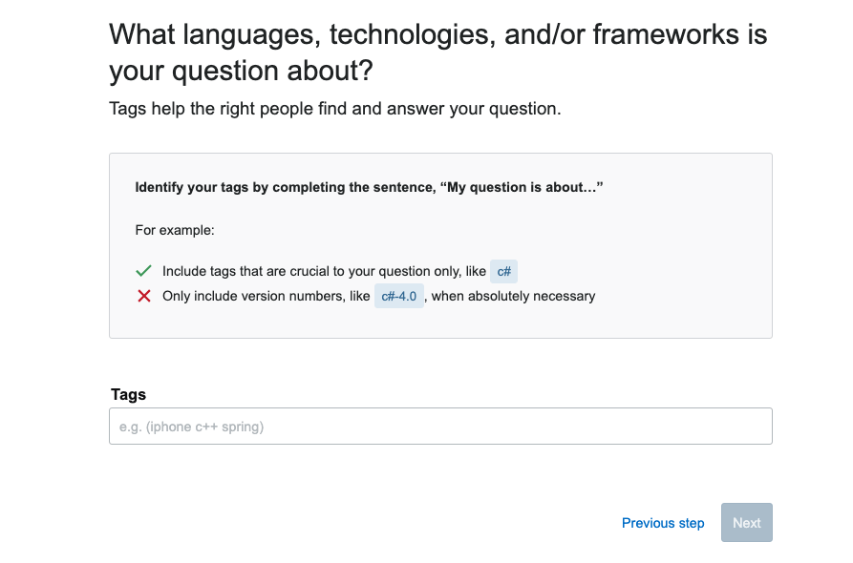Click the 'Tags help the right people' subtitle
The image size is (853, 563).
click(x=334, y=109)
